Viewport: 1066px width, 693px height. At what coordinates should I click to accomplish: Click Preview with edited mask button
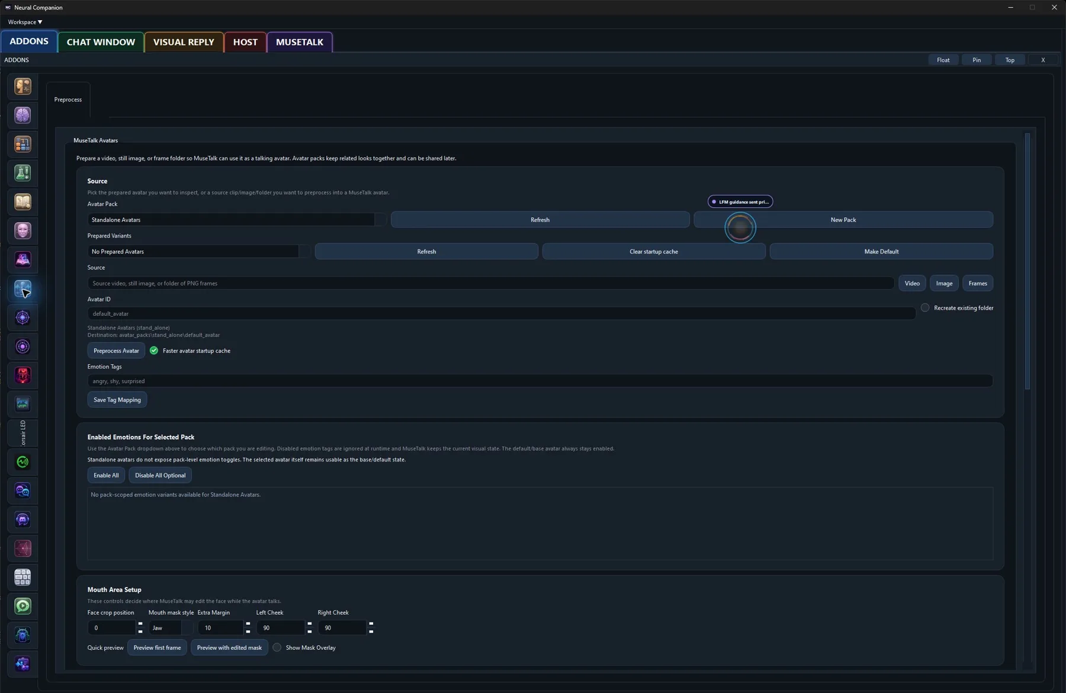click(229, 647)
